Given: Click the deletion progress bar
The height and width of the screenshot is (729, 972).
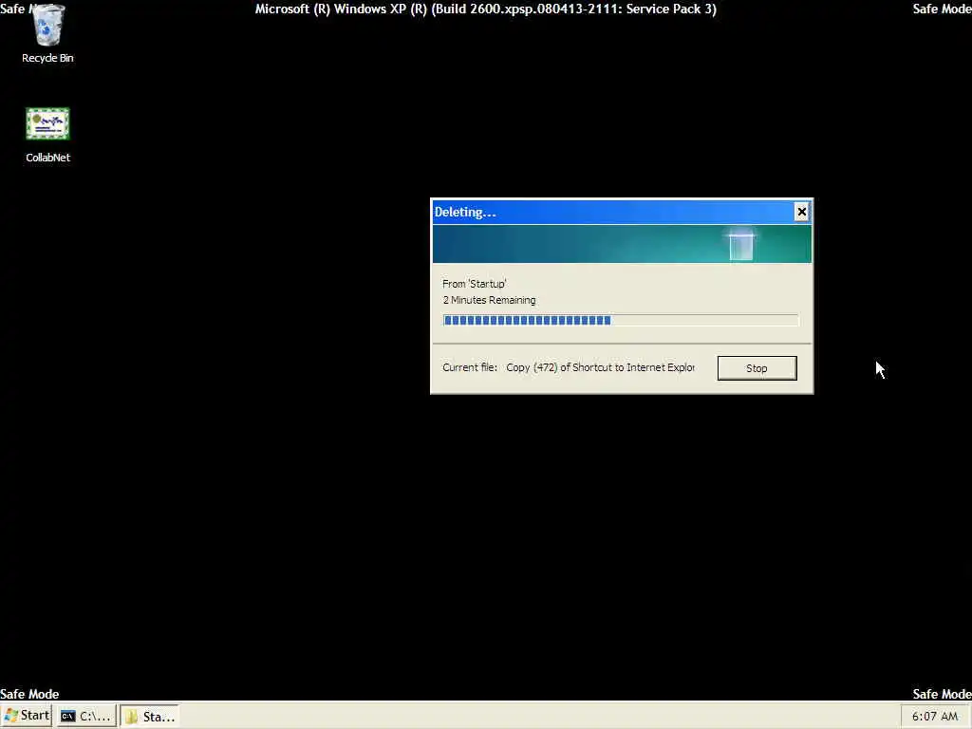Looking at the screenshot, I should pos(621,320).
